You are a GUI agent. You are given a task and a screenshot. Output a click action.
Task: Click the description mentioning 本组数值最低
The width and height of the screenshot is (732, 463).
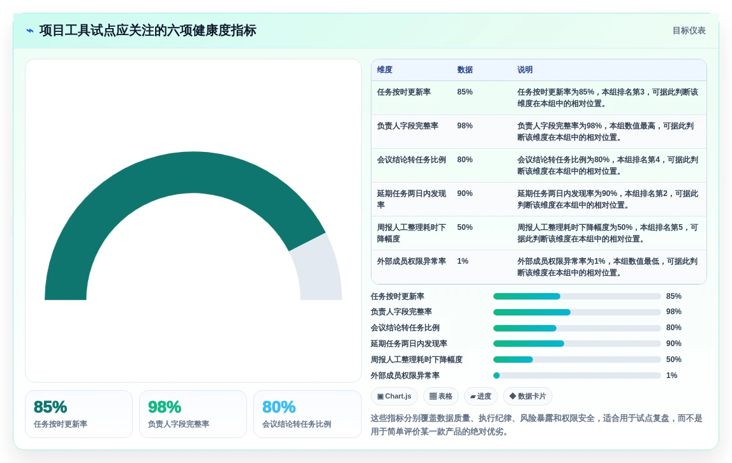[608, 267]
